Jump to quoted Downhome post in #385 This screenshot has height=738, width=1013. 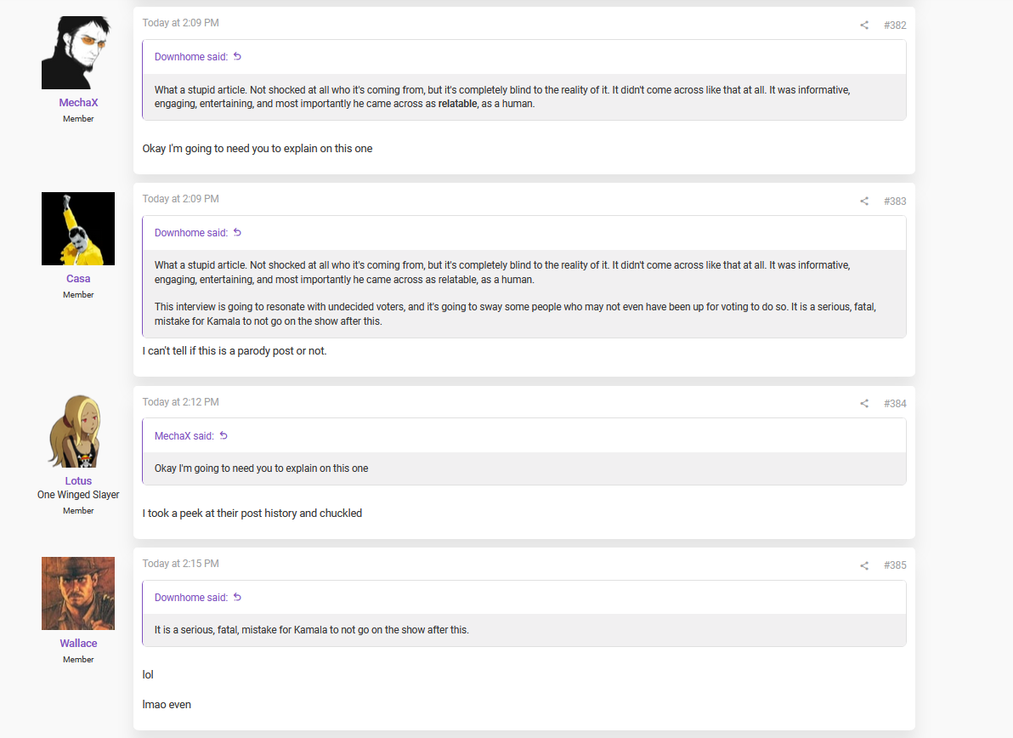[237, 597]
